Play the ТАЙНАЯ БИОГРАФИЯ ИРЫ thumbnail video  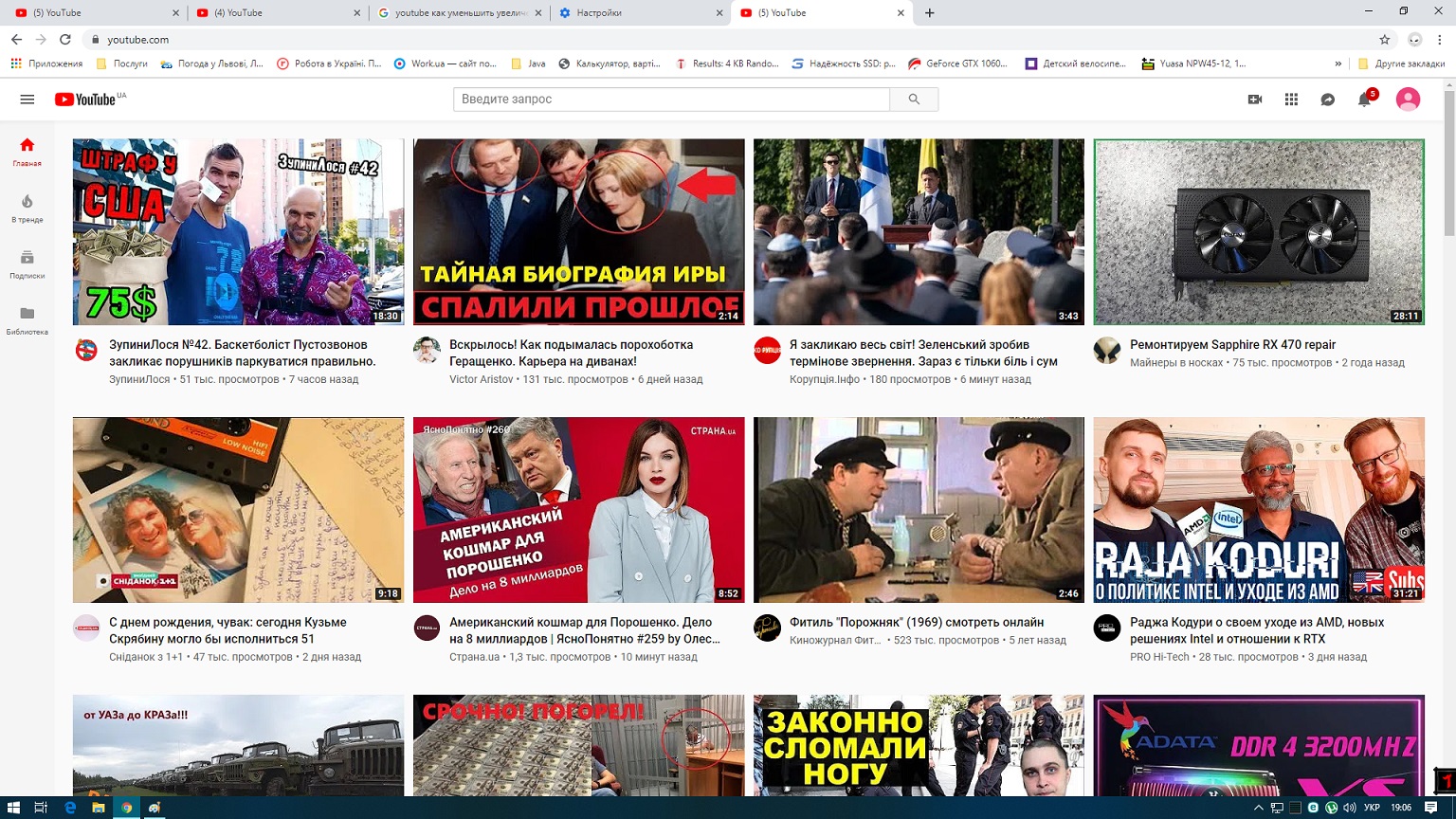pos(578,232)
